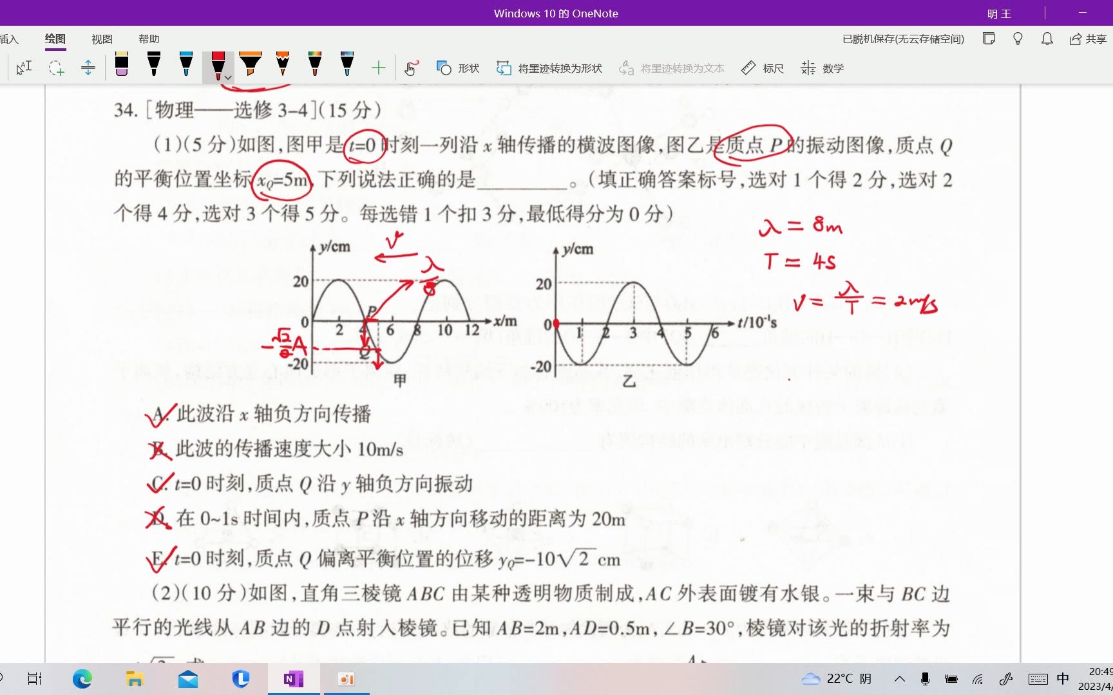Select the Lasso Select tool
The height and width of the screenshot is (695, 1113).
coord(56,68)
